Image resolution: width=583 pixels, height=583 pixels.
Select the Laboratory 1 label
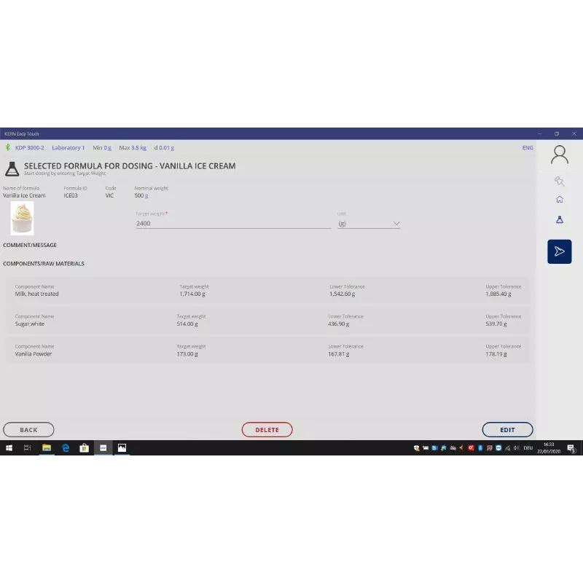68,148
